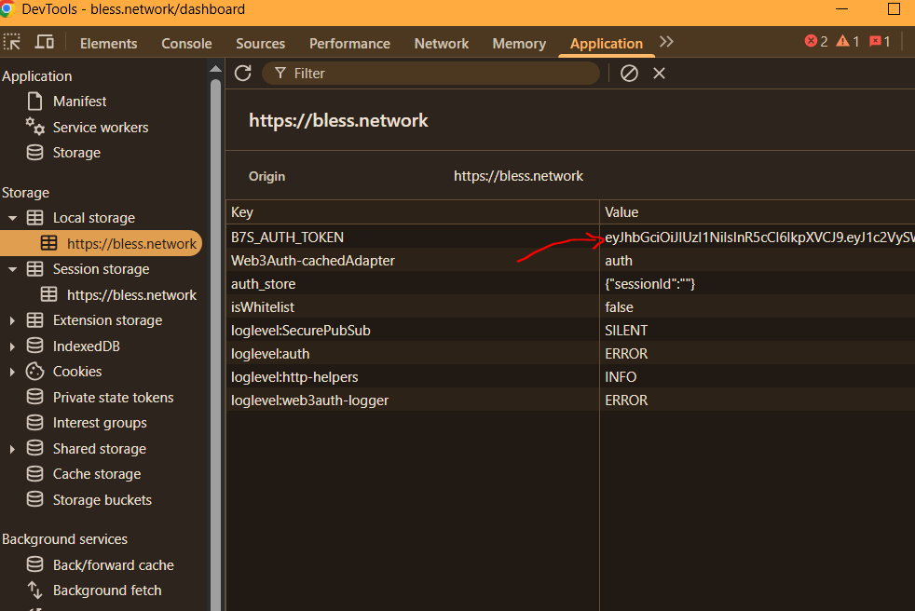Open the Network tab

pos(441,43)
